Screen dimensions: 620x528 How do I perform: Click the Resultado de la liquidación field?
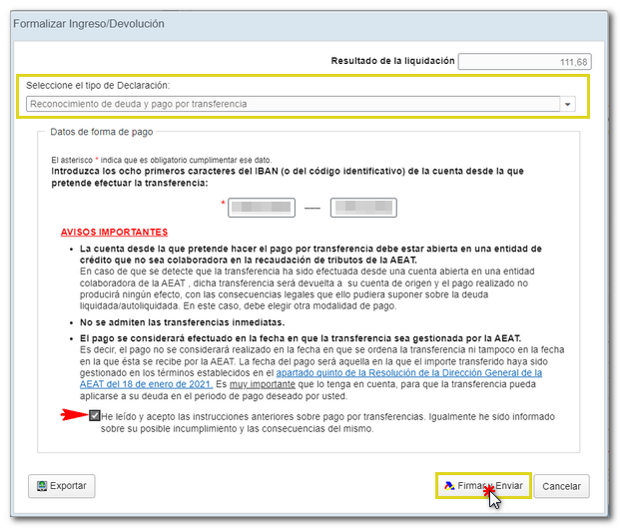click(x=525, y=62)
